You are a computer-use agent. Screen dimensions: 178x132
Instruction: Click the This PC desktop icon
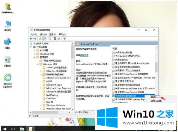pyautogui.click(x=8, y=26)
